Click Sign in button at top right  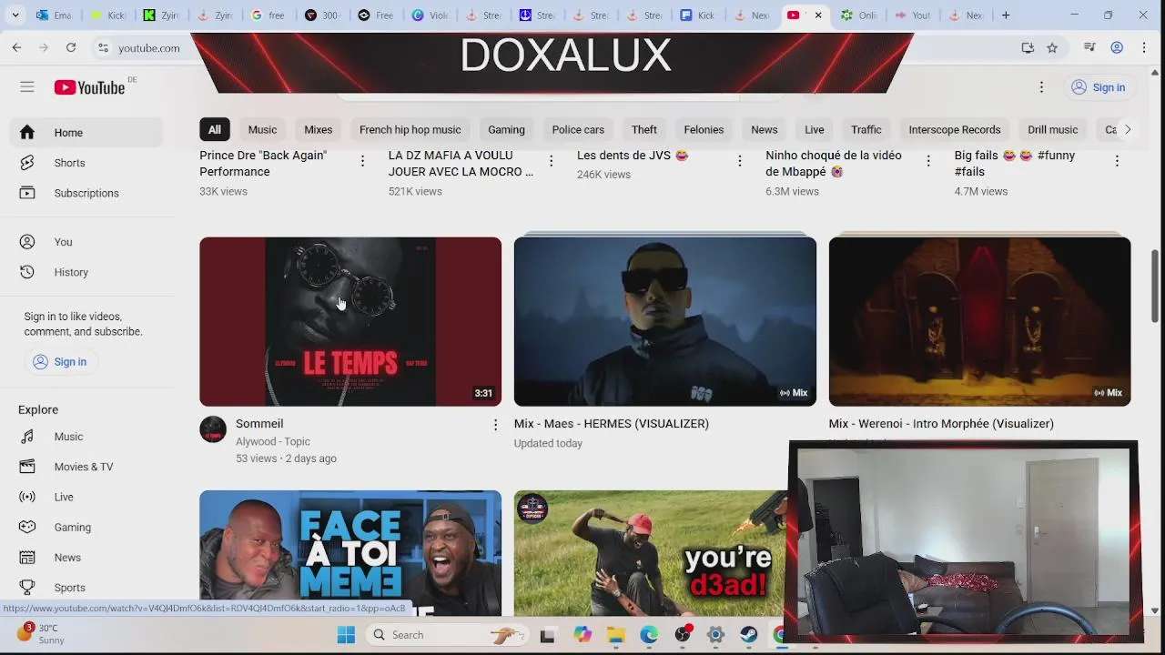1099,87
